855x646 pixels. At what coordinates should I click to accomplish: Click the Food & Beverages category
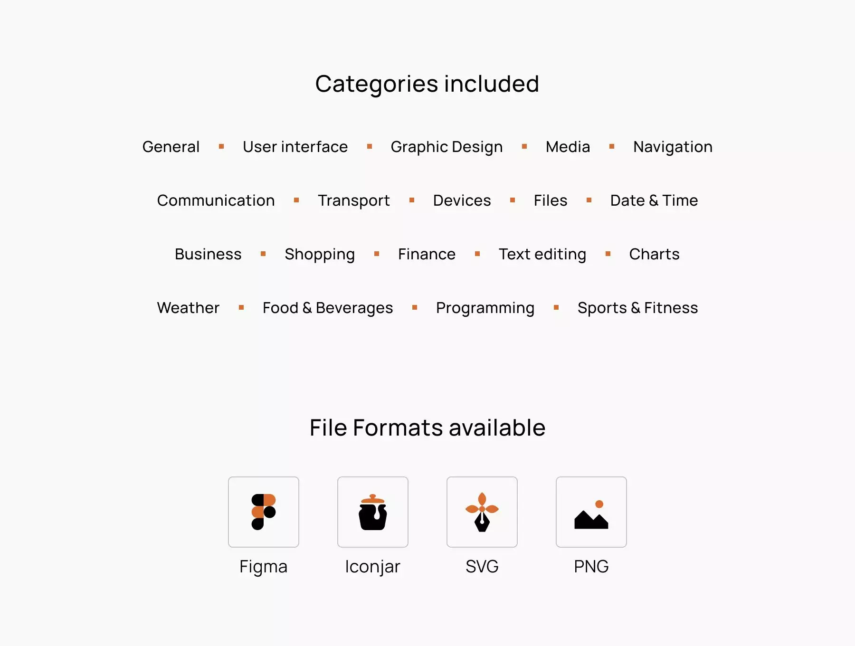(x=328, y=308)
